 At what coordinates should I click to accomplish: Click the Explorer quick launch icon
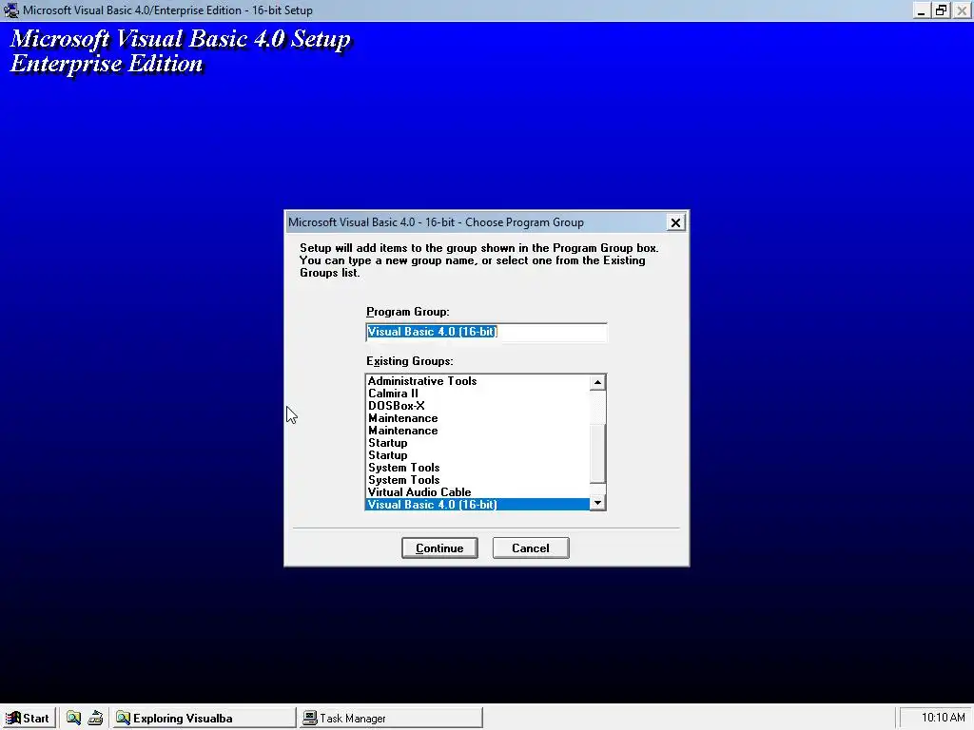[x=74, y=718]
